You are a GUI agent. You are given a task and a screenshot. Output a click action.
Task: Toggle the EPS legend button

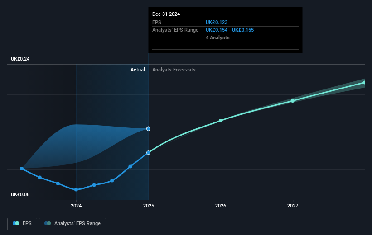point(22,224)
